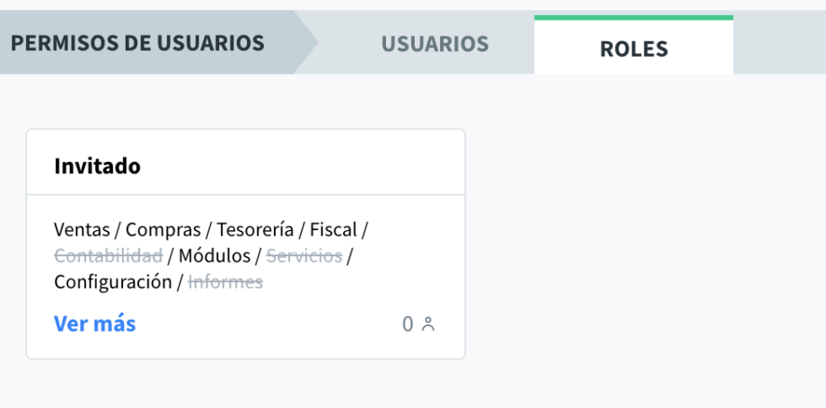The width and height of the screenshot is (826, 408).
Task: Click the Fiscal permission label
Action: [x=333, y=229]
